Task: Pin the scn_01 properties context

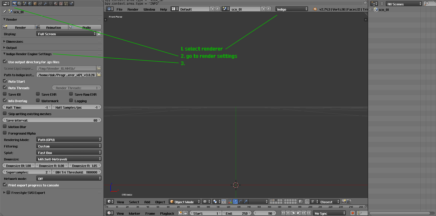Action: pos(4,12)
